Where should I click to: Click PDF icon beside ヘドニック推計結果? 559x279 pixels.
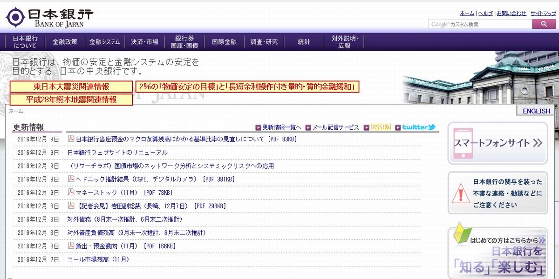click(x=71, y=179)
